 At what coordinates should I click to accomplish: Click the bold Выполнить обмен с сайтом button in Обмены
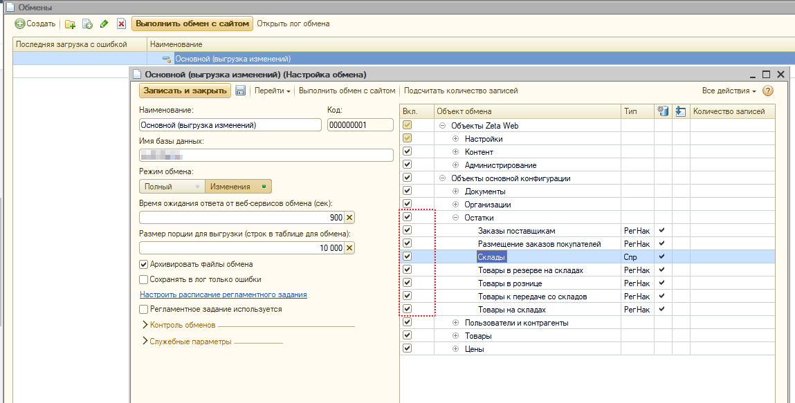192,24
